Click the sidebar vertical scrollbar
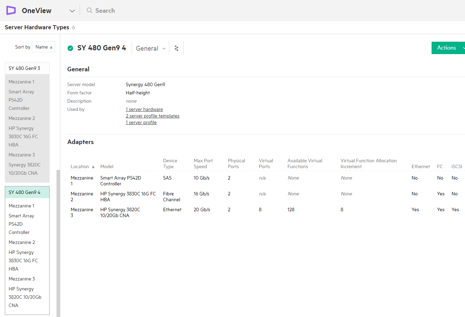This screenshot has width=465, height=317. tap(58, 243)
